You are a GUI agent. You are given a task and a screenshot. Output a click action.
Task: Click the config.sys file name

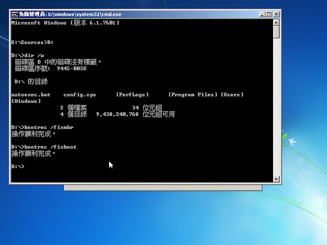pyautogui.click(x=80, y=95)
